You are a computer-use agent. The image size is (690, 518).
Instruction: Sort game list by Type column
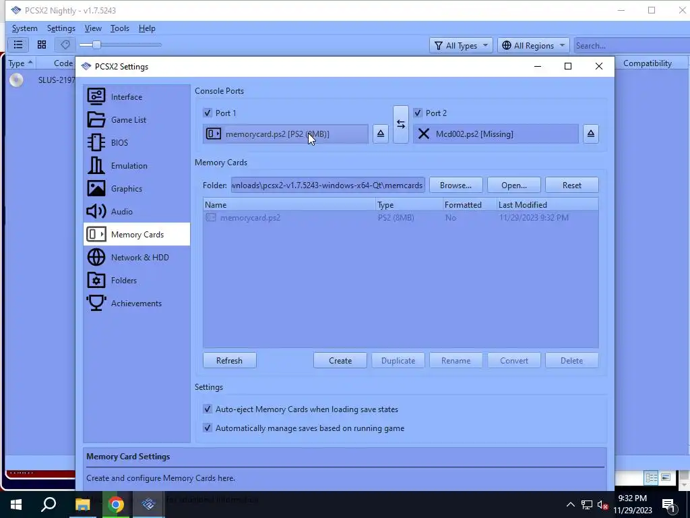pos(20,63)
